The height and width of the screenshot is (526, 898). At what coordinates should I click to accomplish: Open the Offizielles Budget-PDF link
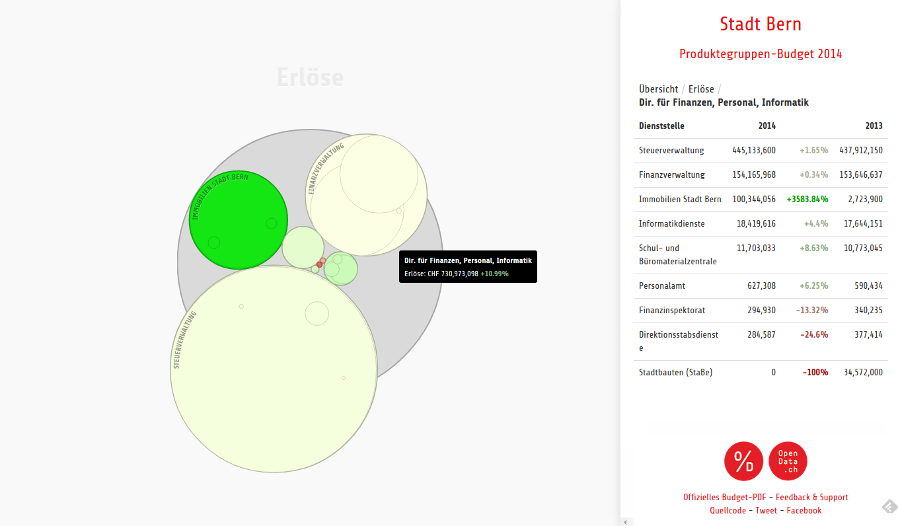coord(724,497)
